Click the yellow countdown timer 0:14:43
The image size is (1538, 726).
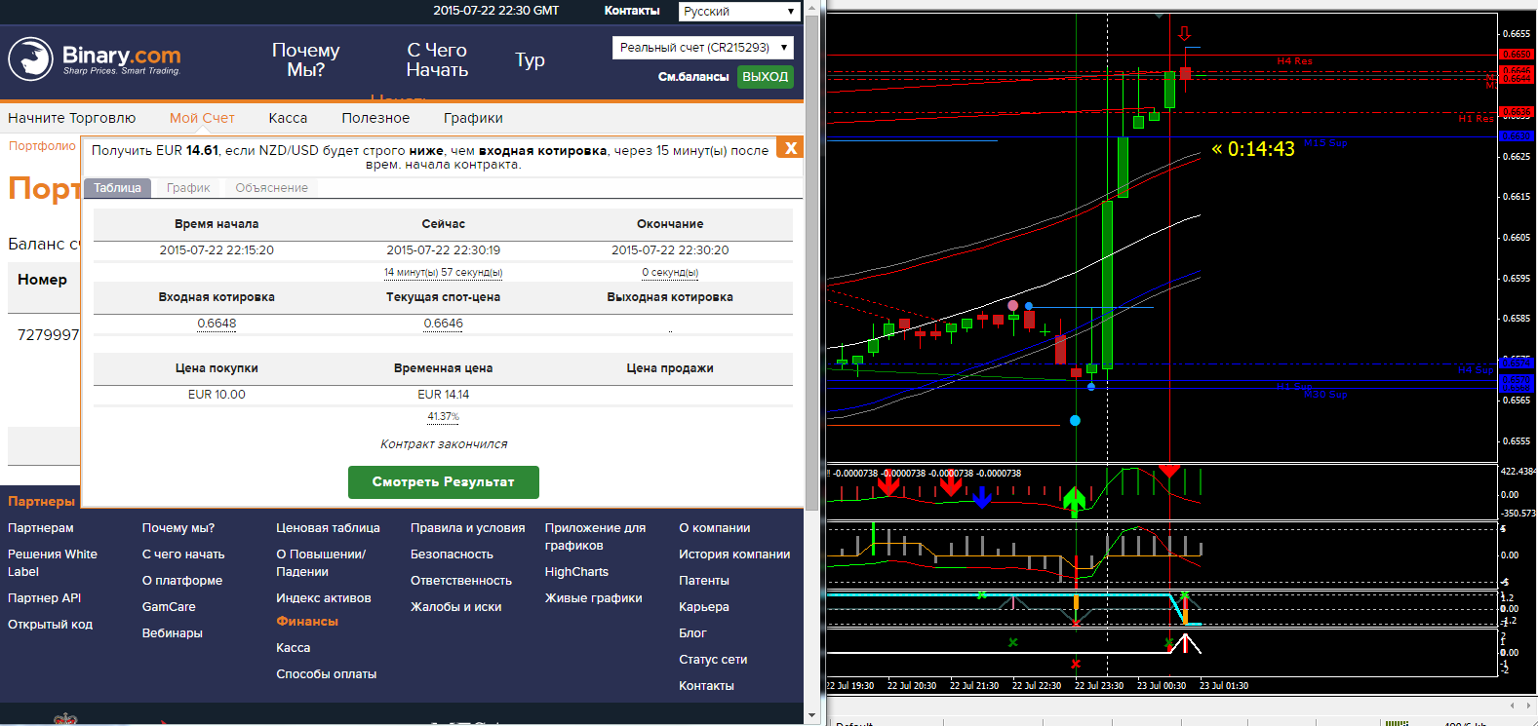(1253, 149)
